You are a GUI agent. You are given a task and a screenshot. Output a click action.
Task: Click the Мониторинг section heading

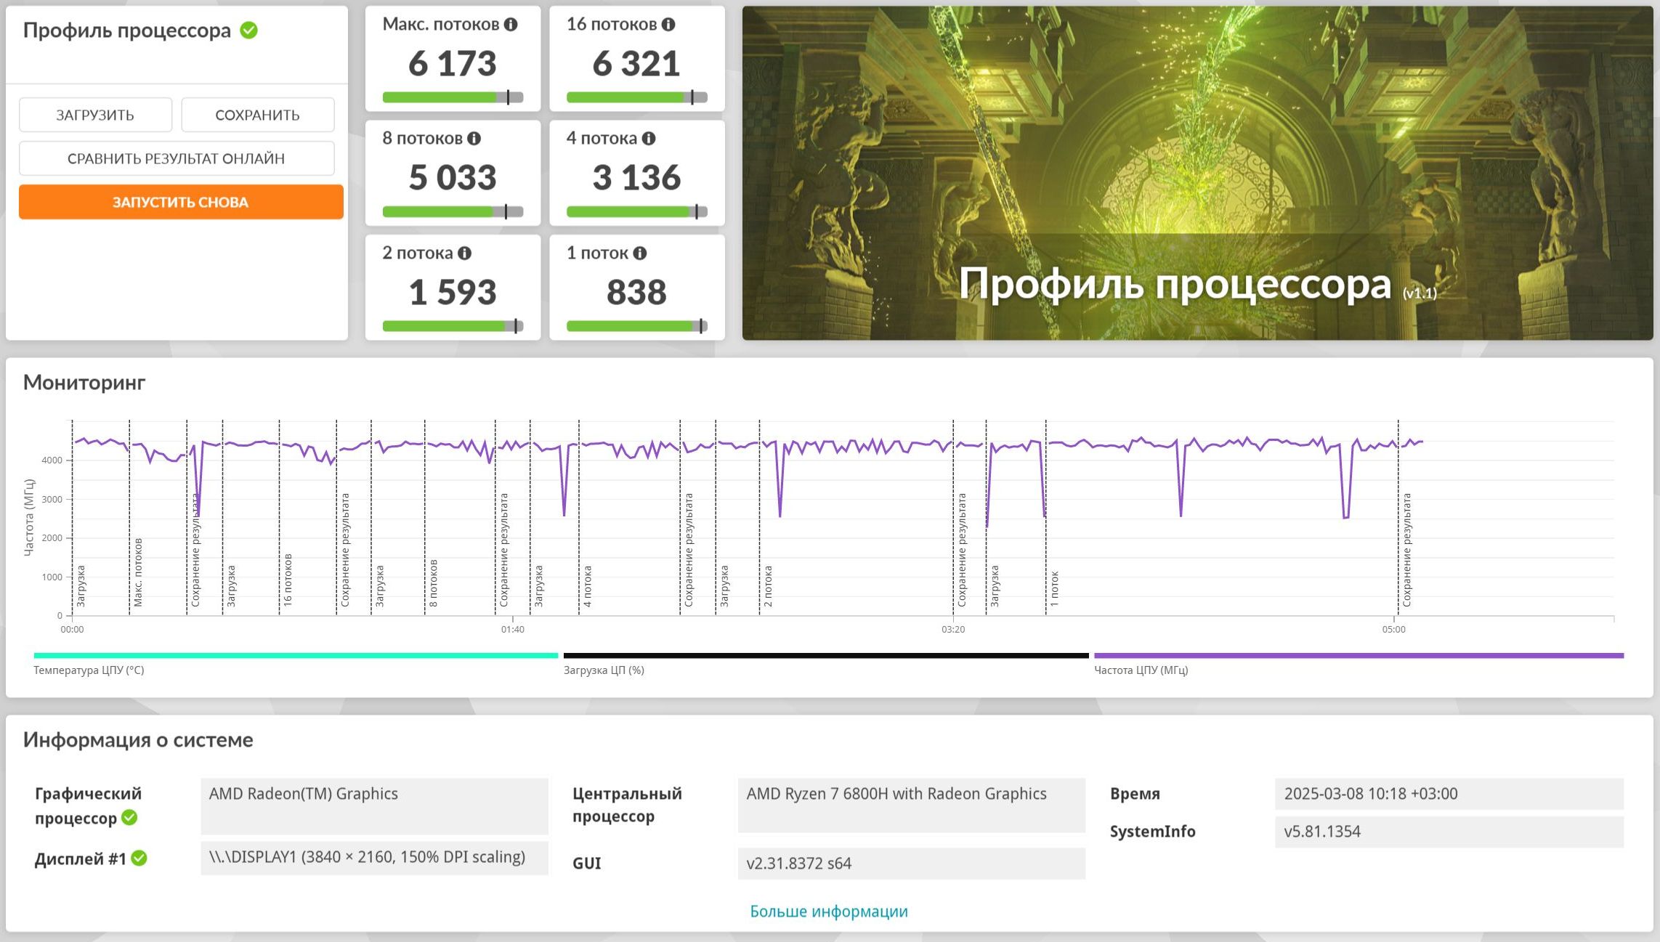[x=84, y=383]
